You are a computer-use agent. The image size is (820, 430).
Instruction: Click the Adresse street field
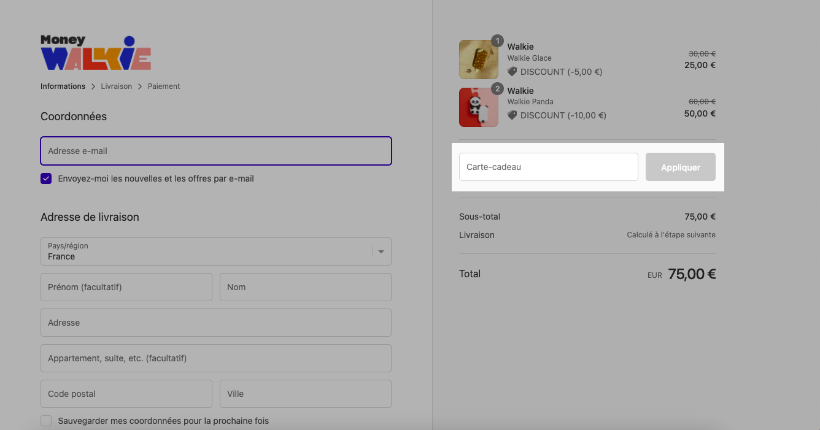coord(216,323)
